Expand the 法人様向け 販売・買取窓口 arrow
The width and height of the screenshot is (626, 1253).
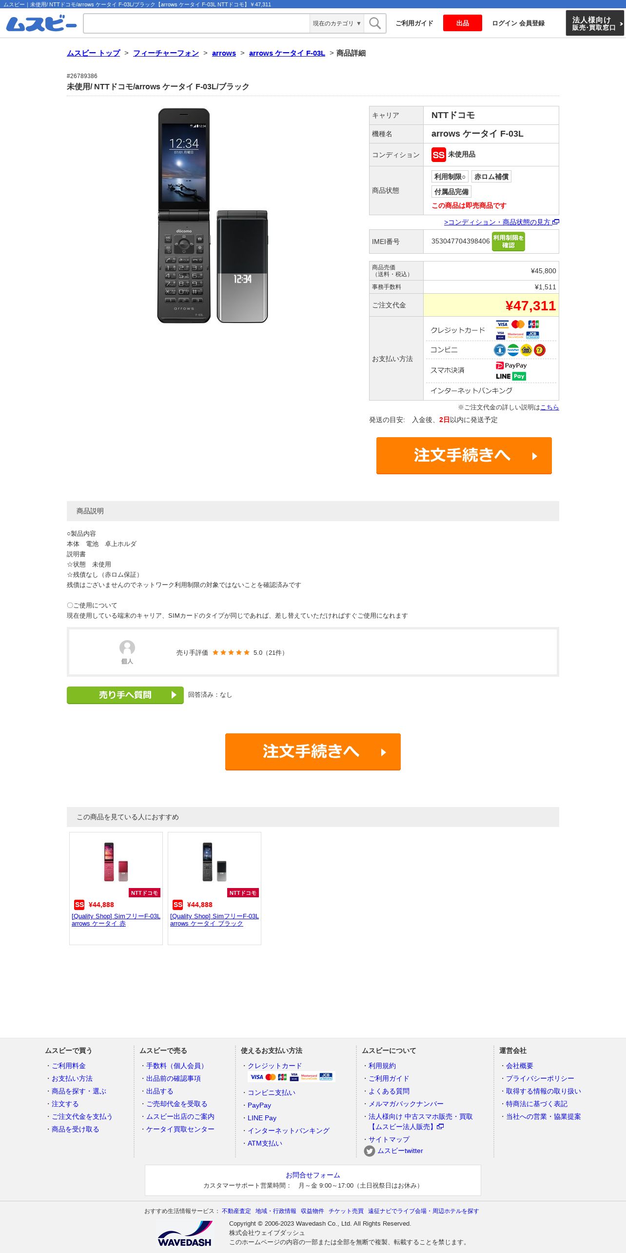click(621, 23)
